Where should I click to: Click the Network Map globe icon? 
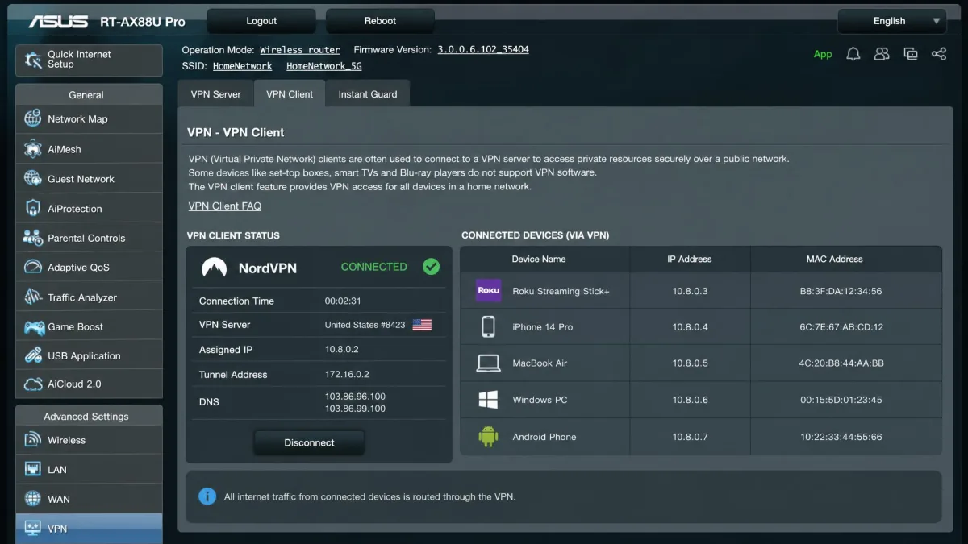pyautogui.click(x=33, y=118)
